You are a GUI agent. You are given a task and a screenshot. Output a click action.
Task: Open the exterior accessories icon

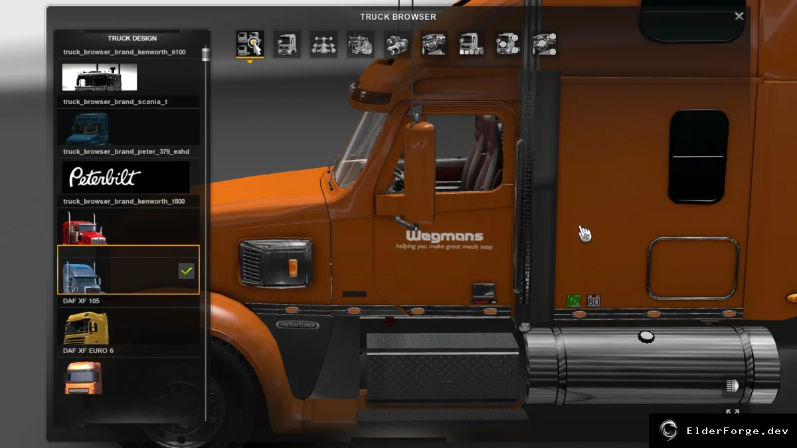point(508,44)
